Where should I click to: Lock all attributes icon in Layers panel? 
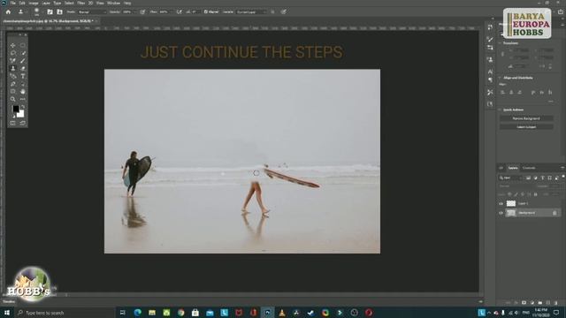[535, 194]
